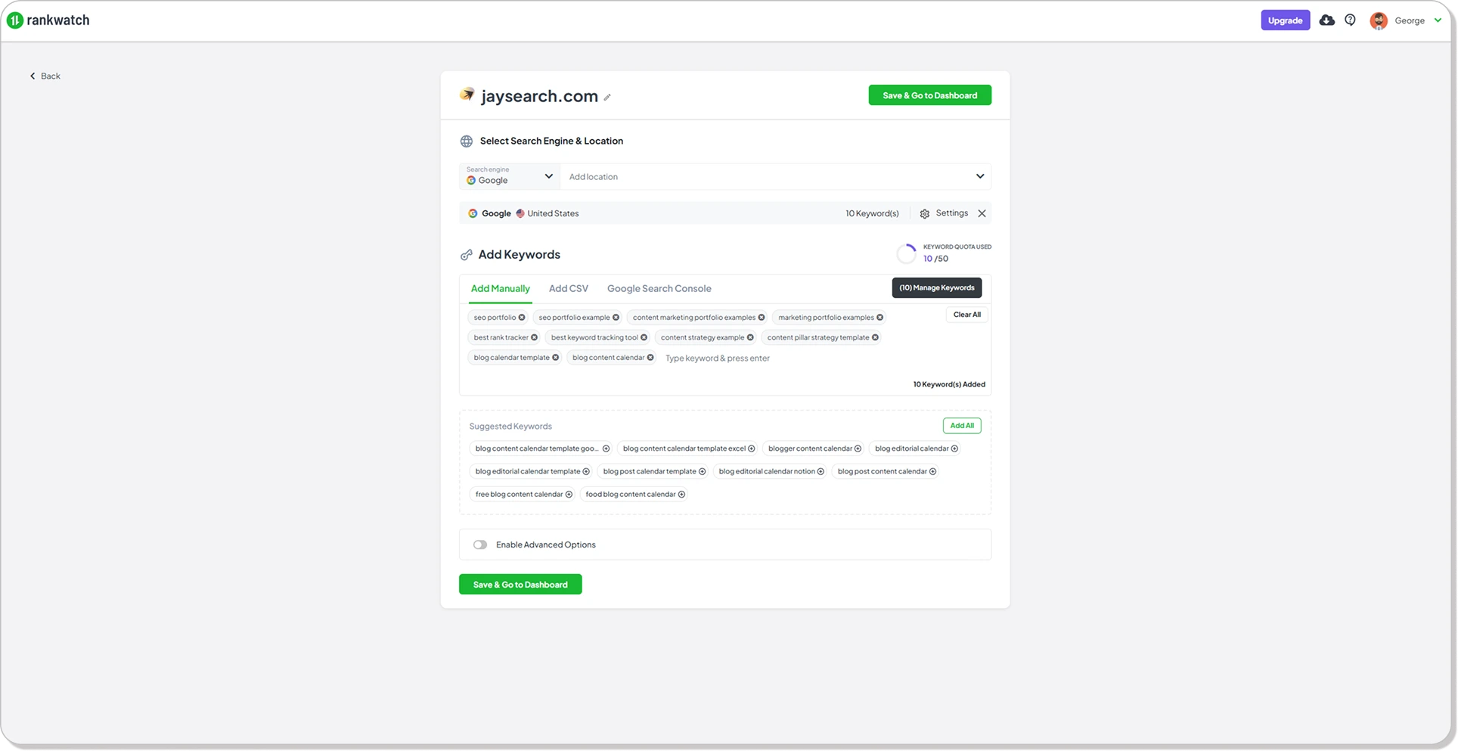Remove 'seo portfolio example' keyword

[x=616, y=318]
